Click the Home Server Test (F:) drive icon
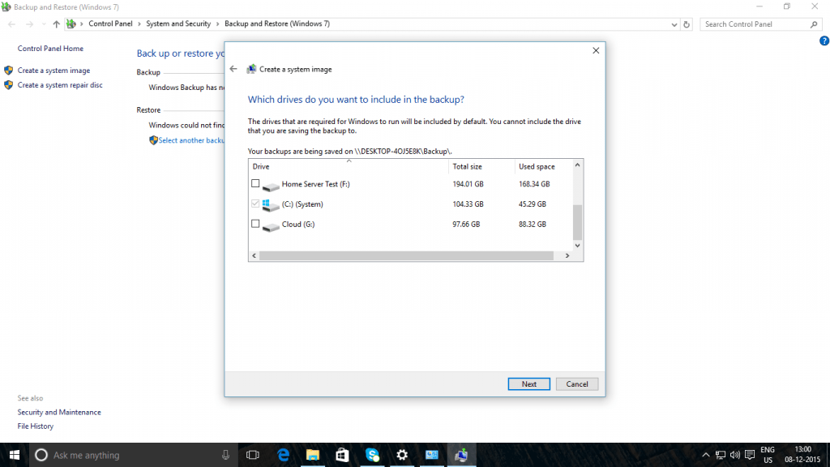Viewport: 830px width, 467px height. point(271,186)
